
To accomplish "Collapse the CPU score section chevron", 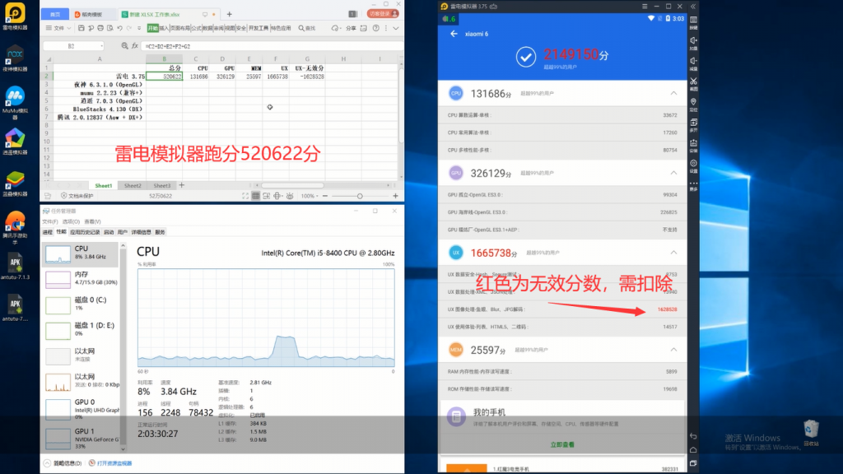I will [x=674, y=94].
